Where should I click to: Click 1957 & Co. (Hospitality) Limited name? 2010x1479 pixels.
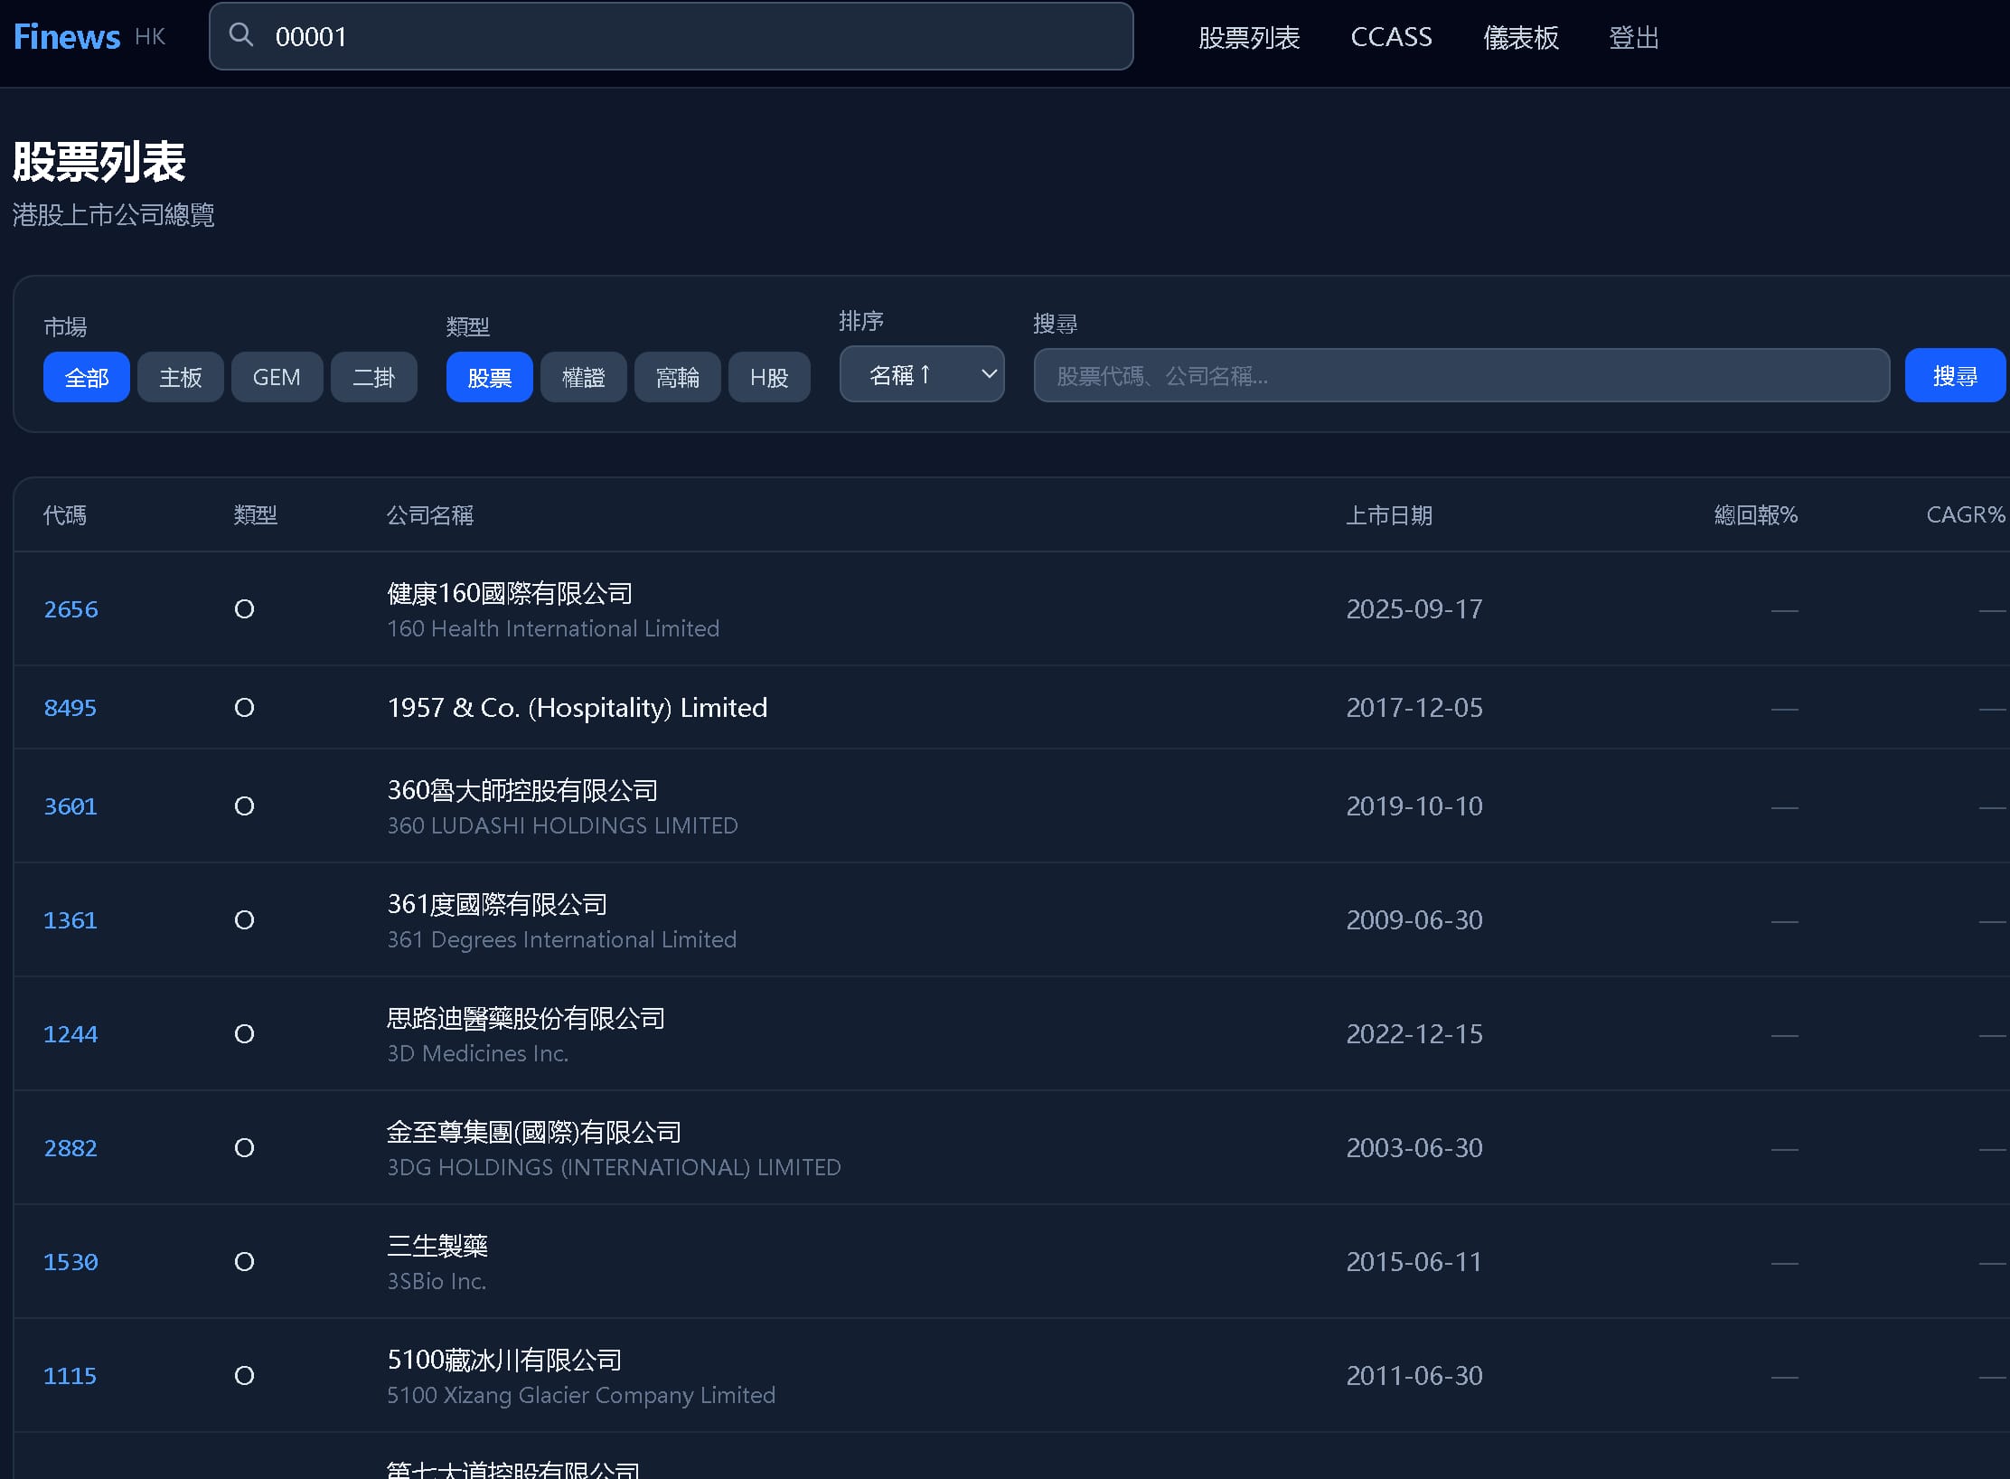(578, 708)
